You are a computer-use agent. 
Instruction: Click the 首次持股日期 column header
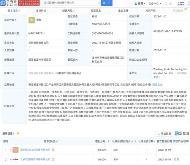[x=165, y=141]
